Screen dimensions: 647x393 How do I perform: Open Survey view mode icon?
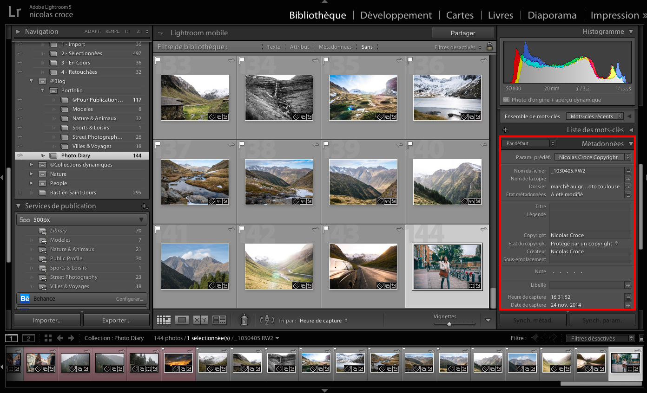[x=219, y=320]
